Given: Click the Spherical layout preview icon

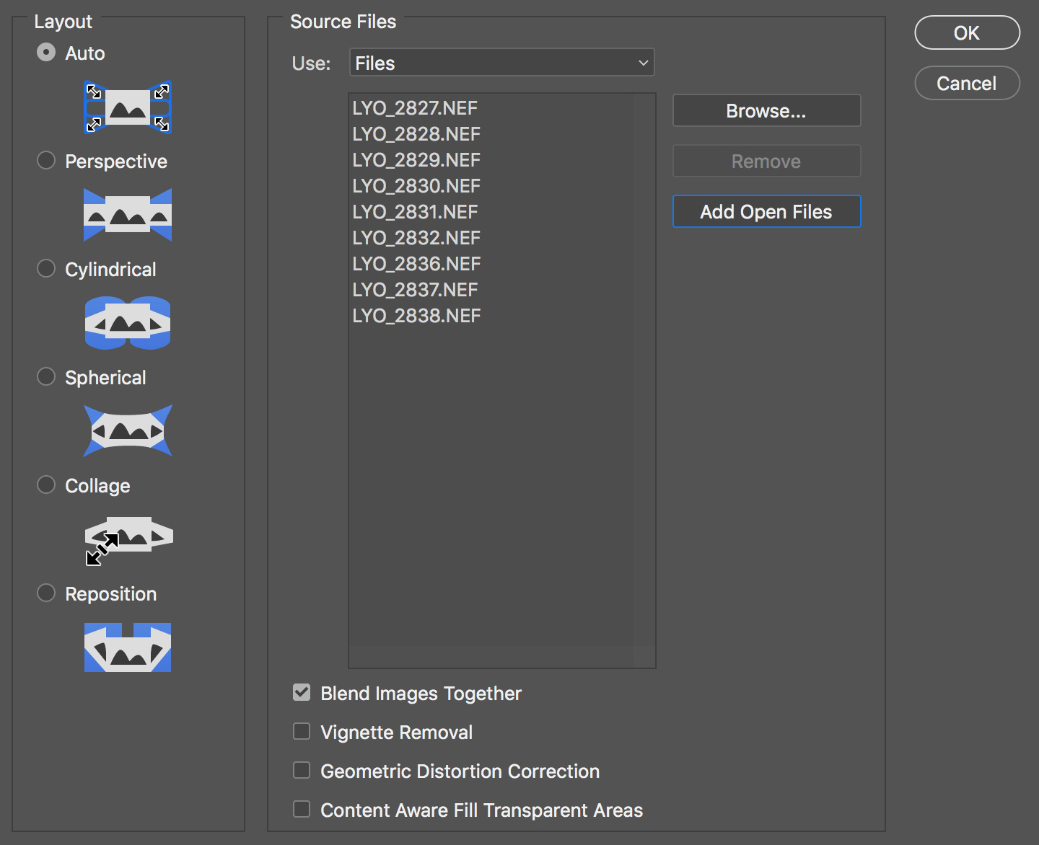Looking at the screenshot, I should coord(128,431).
